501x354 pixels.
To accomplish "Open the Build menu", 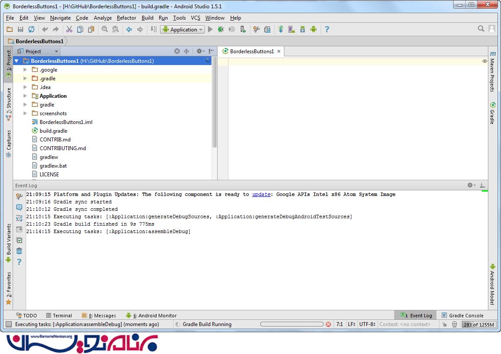I will click(147, 18).
